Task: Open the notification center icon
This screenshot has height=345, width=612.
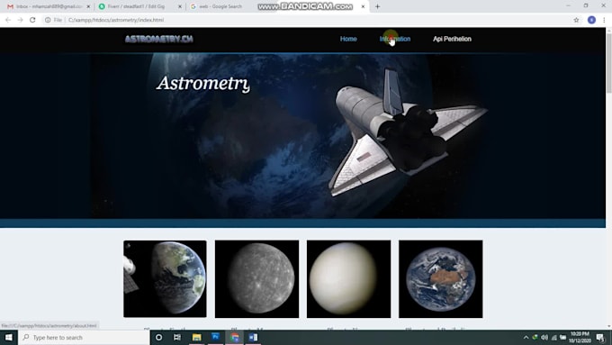Action: tap(600, 338)
